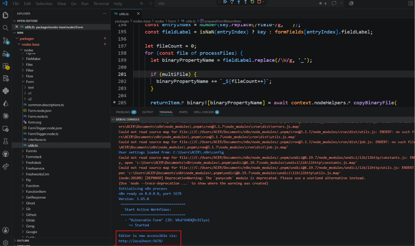Open FormTrigger.node.json file
This screenshot has width=415, height=246.
tap(45, 128)
